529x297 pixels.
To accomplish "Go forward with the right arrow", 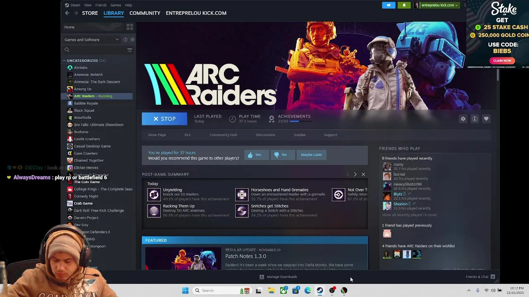I will tap(76, 13).
